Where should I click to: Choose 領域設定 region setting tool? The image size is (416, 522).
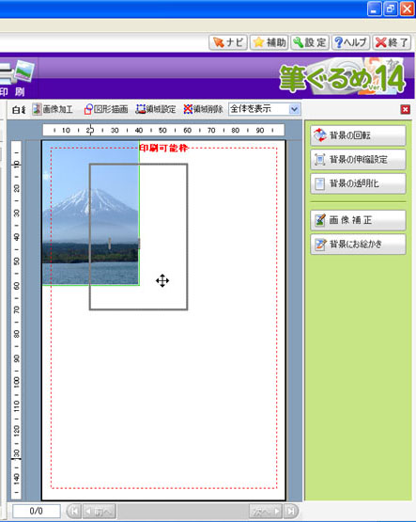click(156, 109)
